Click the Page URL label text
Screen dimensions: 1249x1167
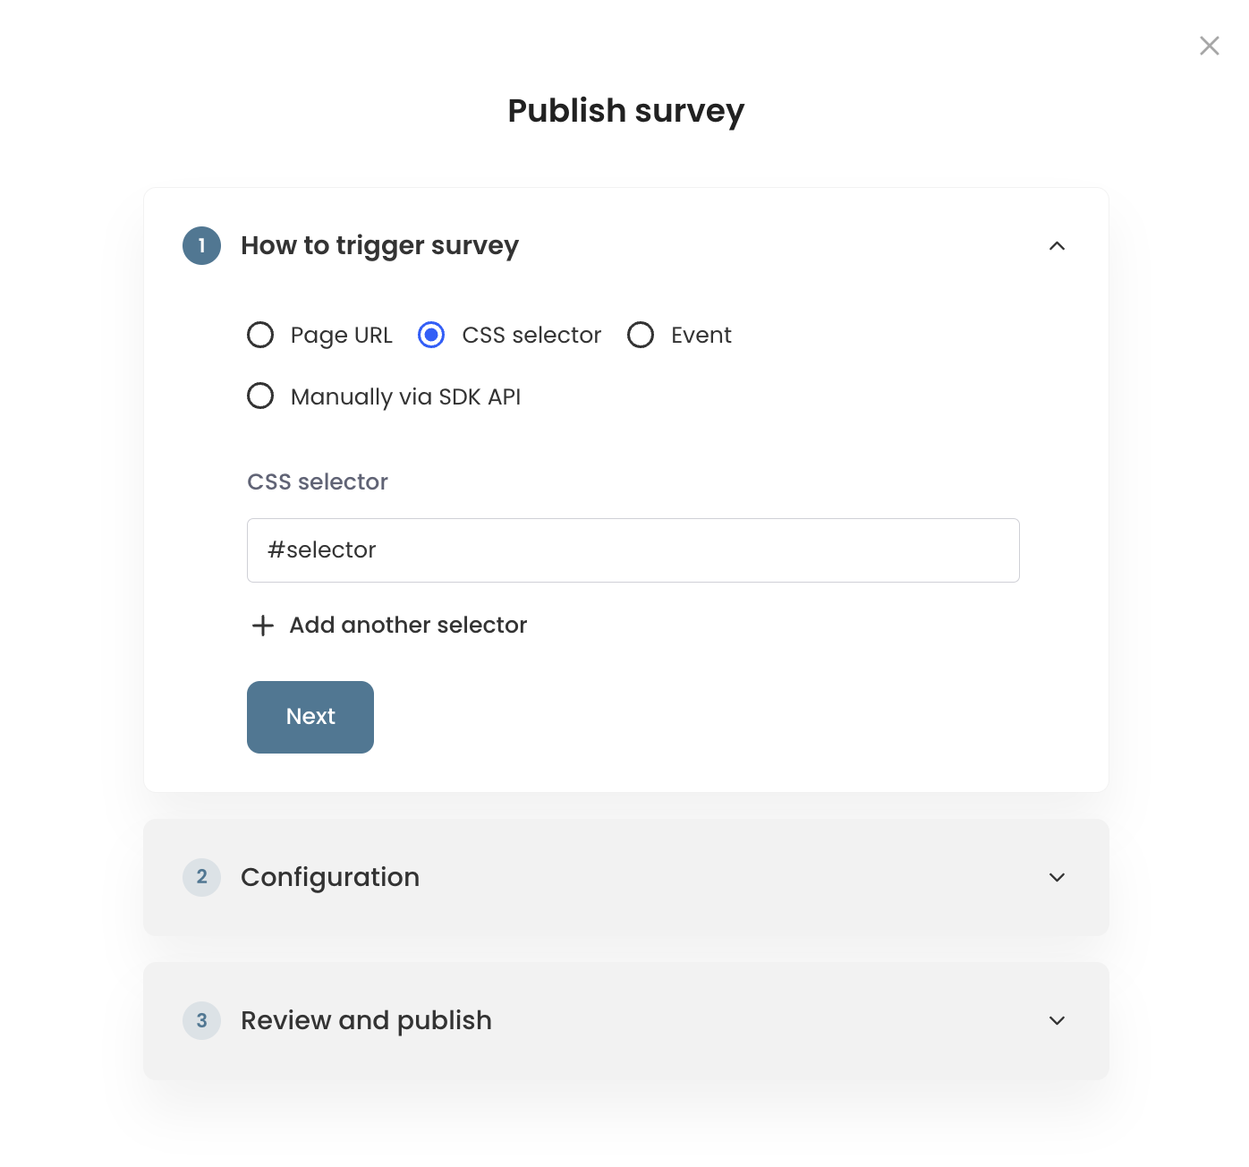pyautogui.click(x=341, y=336)
